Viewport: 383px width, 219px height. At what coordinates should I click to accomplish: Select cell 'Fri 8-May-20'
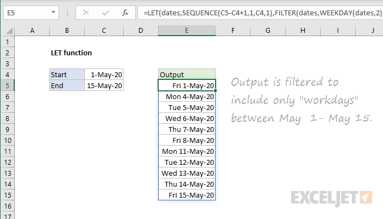coord(187,141)
